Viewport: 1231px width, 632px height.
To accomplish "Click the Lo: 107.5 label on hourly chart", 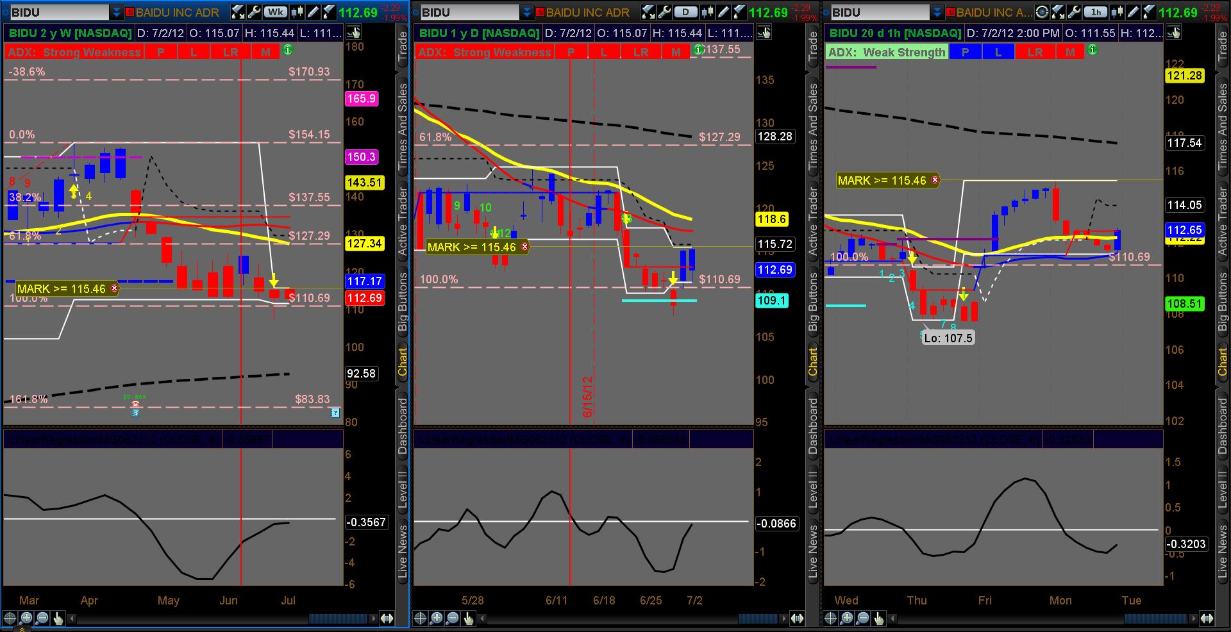I will 948,338.
